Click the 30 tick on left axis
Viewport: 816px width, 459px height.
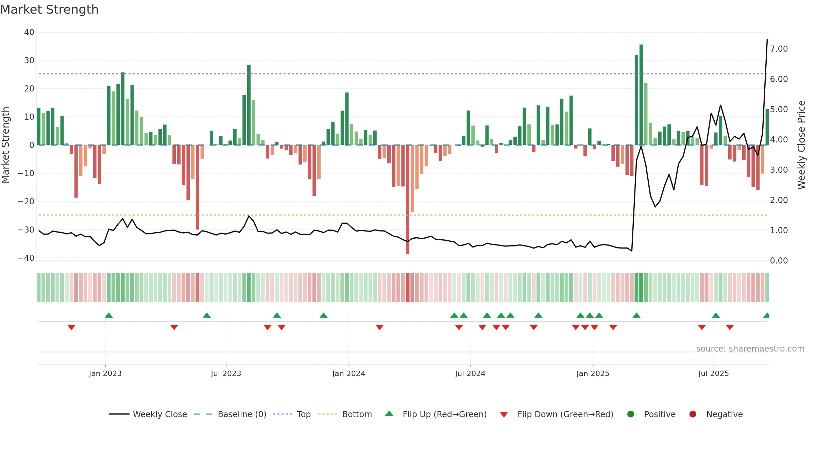29,61
